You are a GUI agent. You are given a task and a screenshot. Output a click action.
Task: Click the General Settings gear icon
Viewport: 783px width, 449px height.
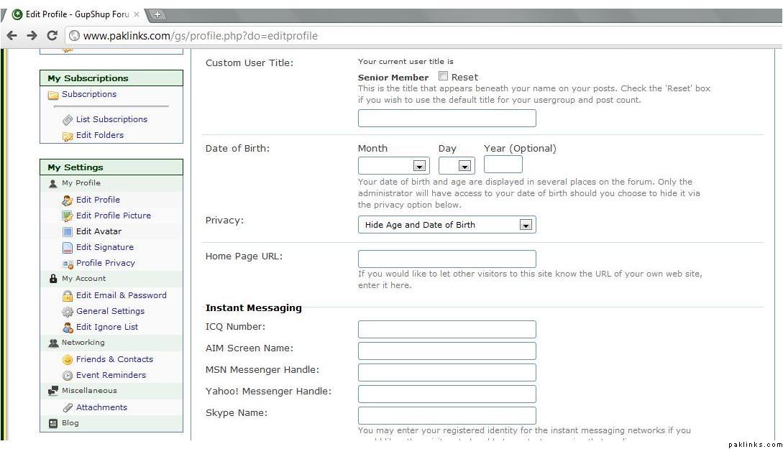tap(68, 311)
